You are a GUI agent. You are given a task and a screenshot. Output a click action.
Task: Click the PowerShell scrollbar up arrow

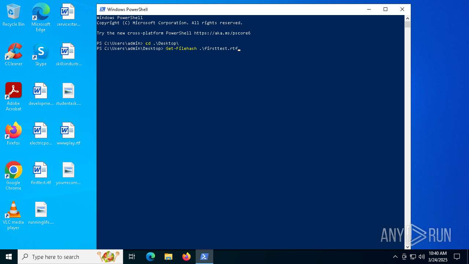[x=407, y=18]
